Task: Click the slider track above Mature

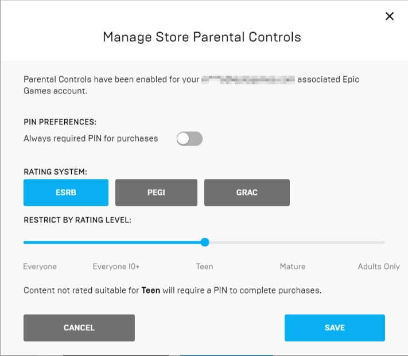Action: 293,242
